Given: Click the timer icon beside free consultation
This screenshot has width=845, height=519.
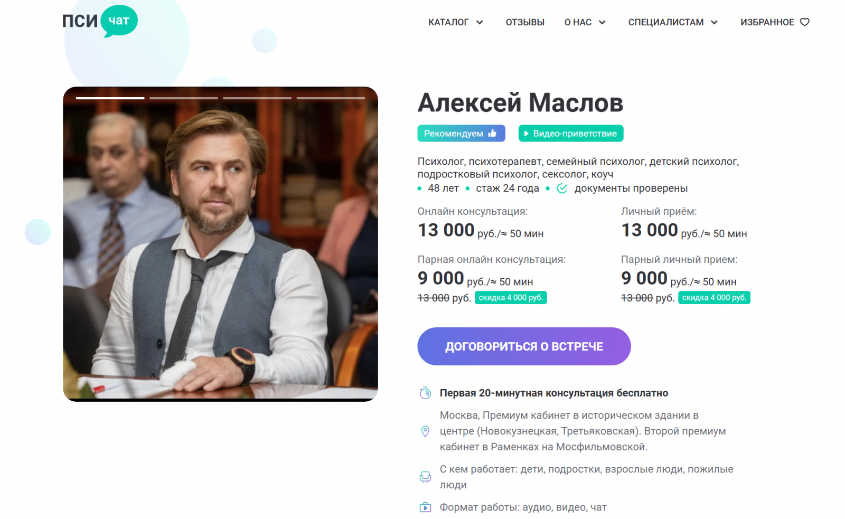Looking at the screenshot, I should [x=425, y=393].
